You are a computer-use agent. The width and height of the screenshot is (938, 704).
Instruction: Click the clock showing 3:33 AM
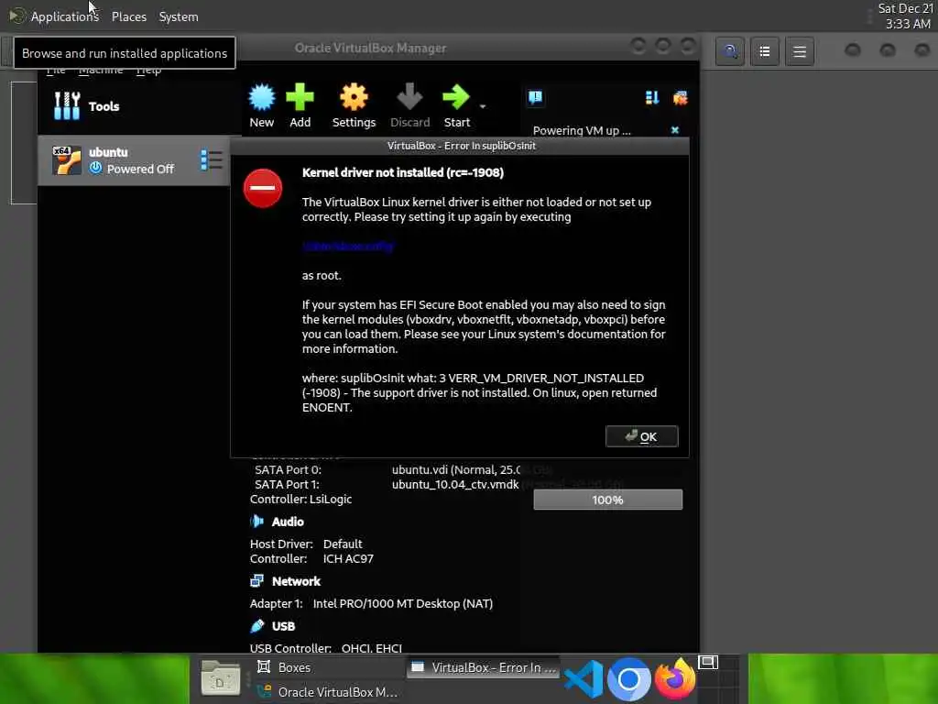(905, 16)
